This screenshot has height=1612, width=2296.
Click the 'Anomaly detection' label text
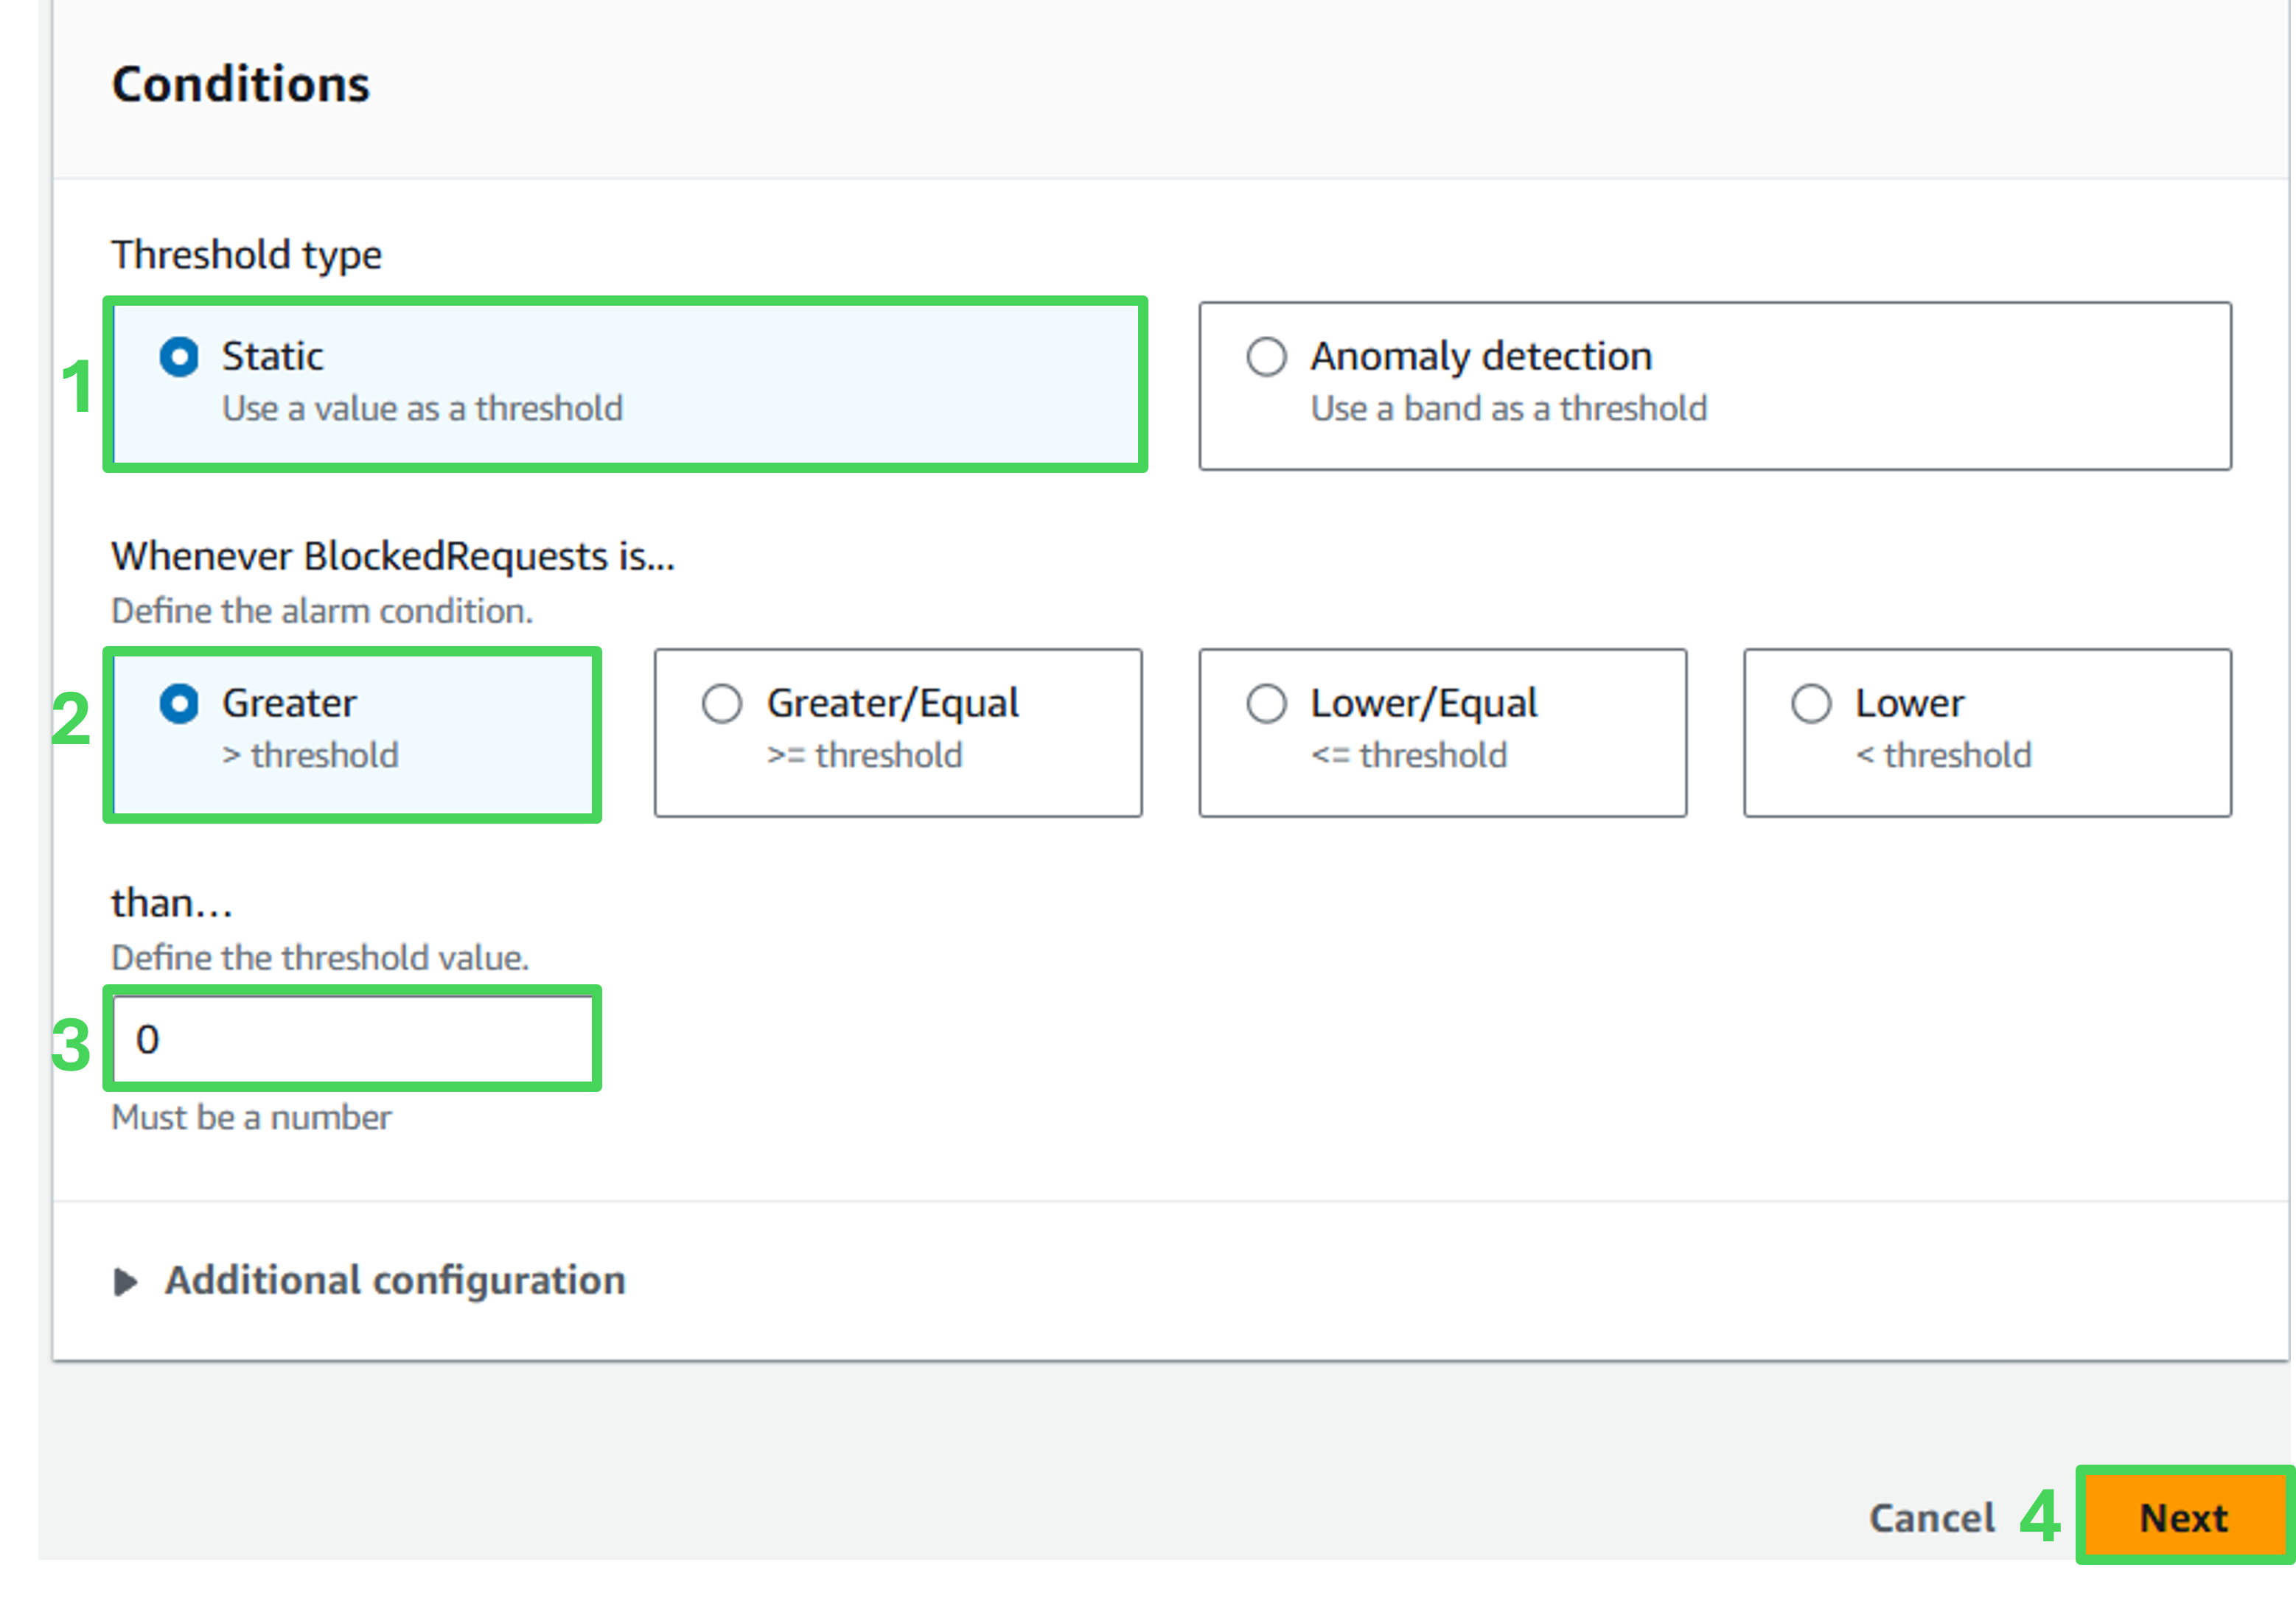tap(1481, 357)
